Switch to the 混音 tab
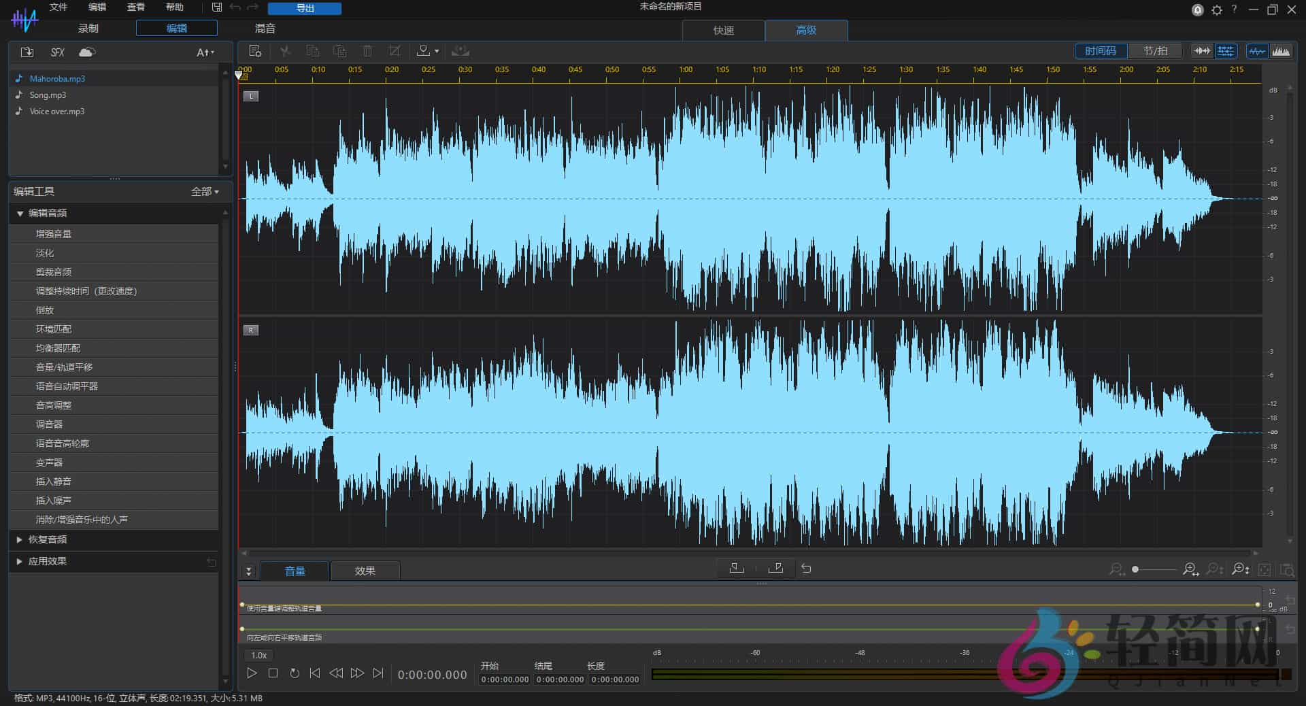 (x=265, y=28)
